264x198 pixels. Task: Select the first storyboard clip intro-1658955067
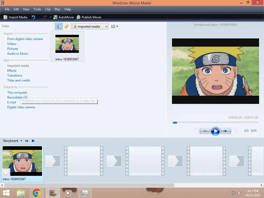coord(22,164)
